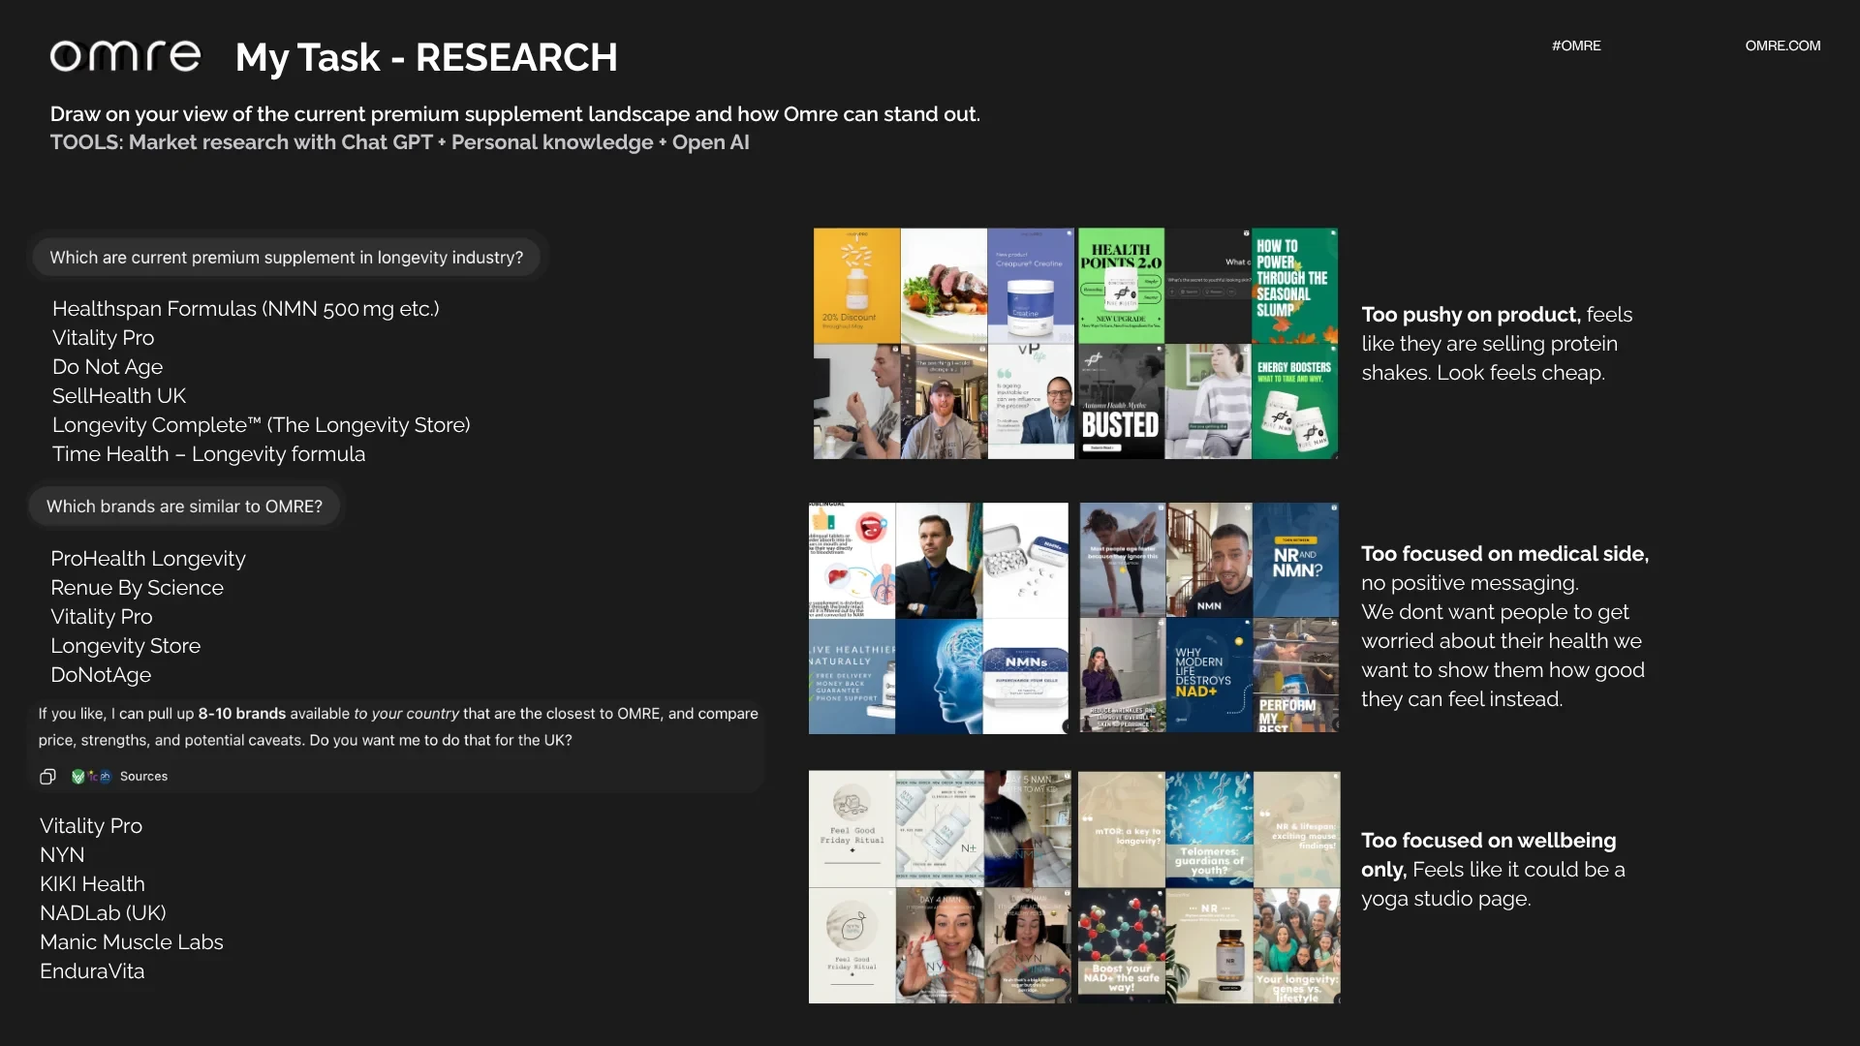
Task: Open the yellow 20% Discount thumbnail
Action: (856, 286)
